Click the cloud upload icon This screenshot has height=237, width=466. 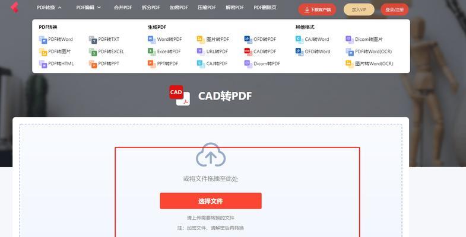[x=211, y=155]
